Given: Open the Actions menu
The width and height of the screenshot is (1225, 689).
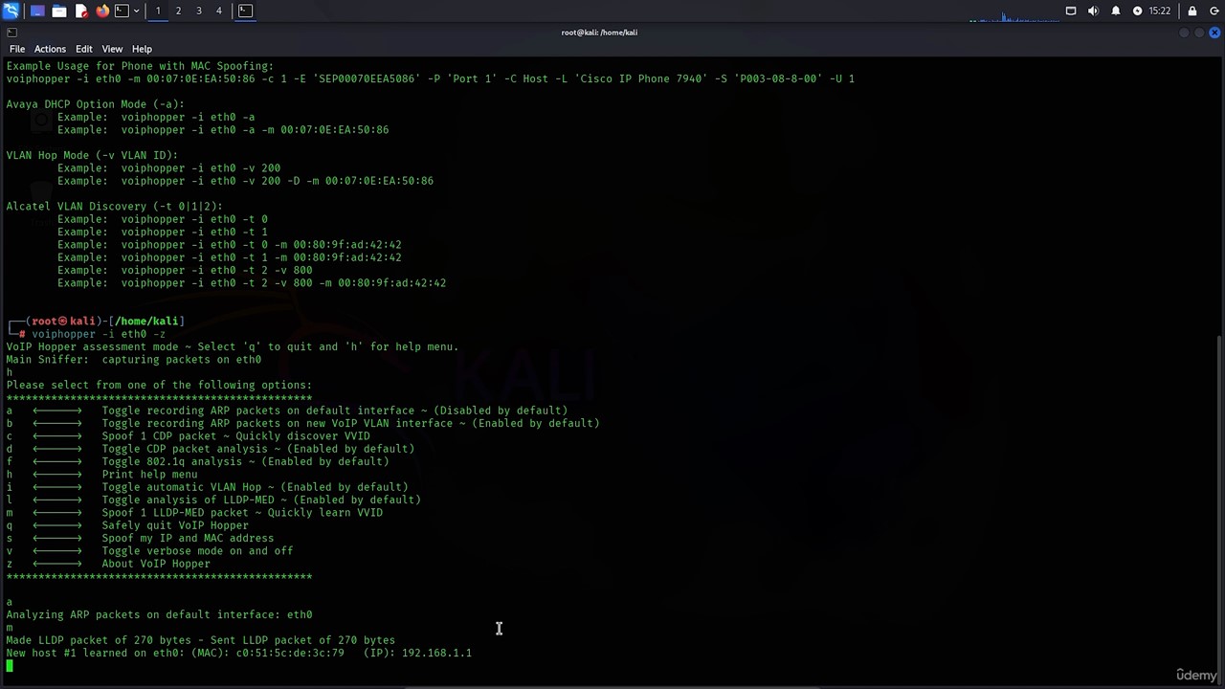Looking at the screenshot, I should point(50,49).
